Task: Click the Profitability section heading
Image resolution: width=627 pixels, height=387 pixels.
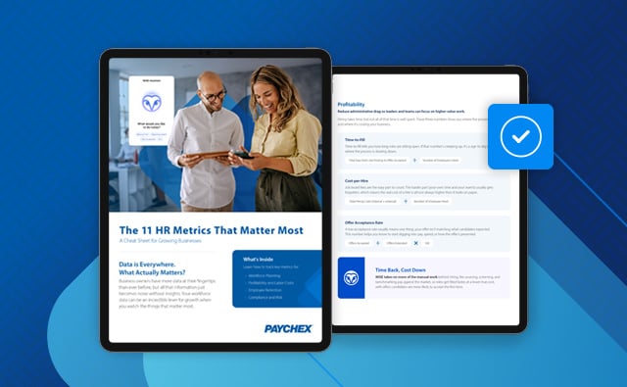Action: pyautogui.click(x=351, y=105)
